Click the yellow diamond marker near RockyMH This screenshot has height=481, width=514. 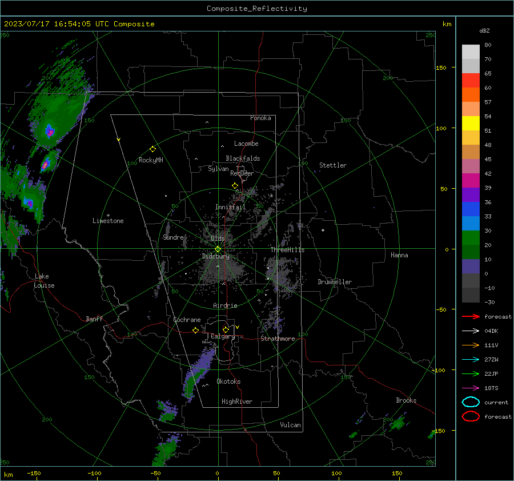click(x=152, y=149)
